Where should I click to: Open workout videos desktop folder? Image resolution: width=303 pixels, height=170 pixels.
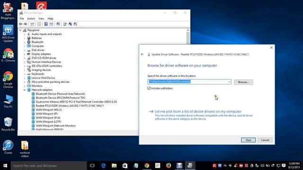click(25, 149)
